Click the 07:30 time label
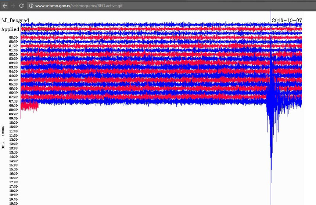 tap(13, 101)
